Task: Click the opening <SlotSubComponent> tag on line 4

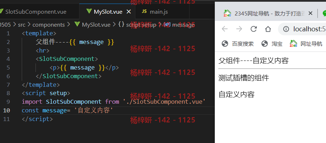Action: tap(67, 59)
